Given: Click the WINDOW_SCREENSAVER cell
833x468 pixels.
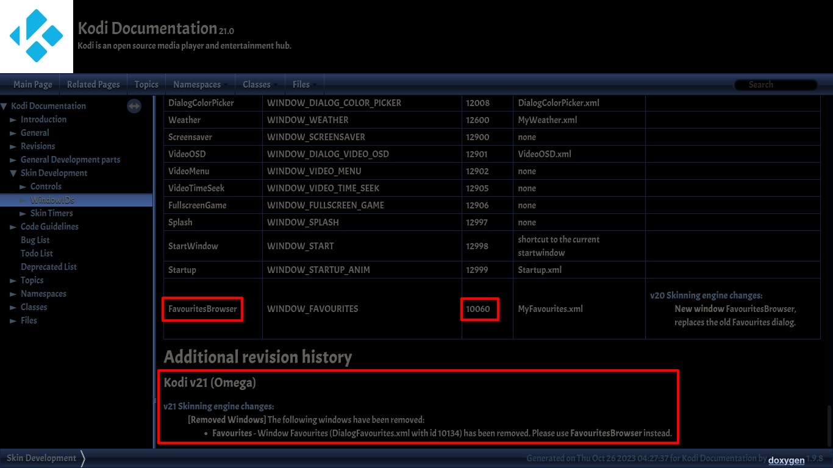Looking at the screenshot, I should [x=362, y=137].
